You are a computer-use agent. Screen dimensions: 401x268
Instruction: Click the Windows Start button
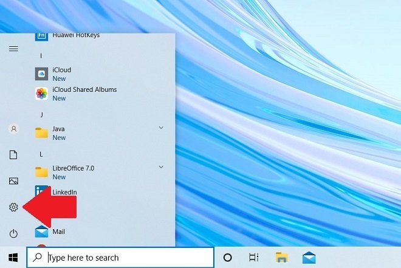pyautogui.click(x=13, y=258)
